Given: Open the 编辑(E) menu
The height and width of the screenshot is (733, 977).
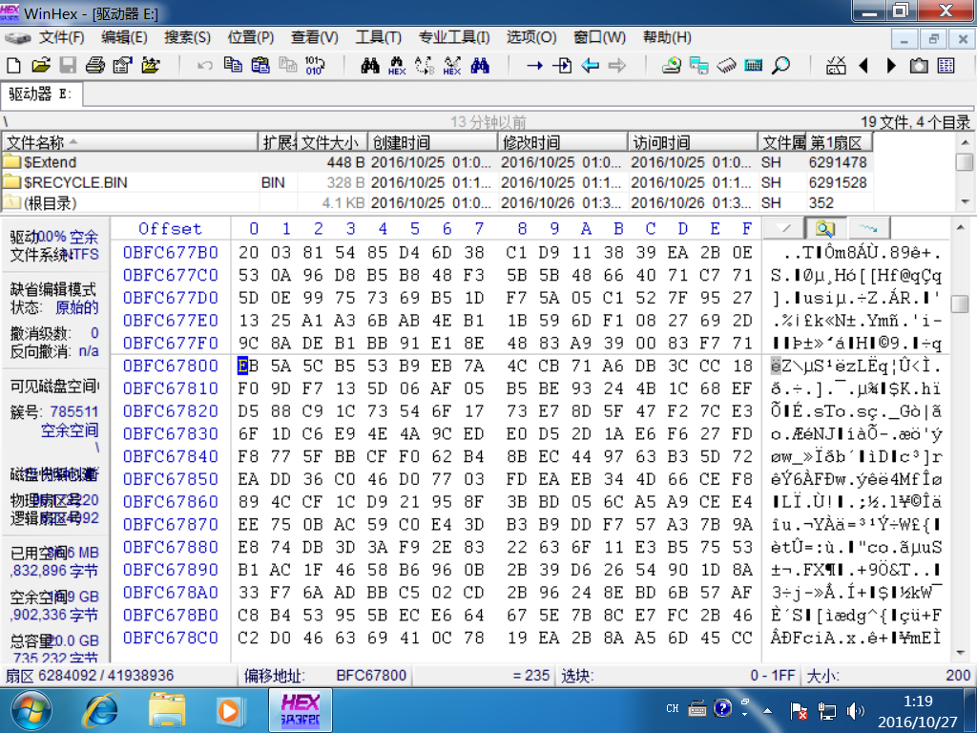Looking at the screenshot, I should [125, 37].
